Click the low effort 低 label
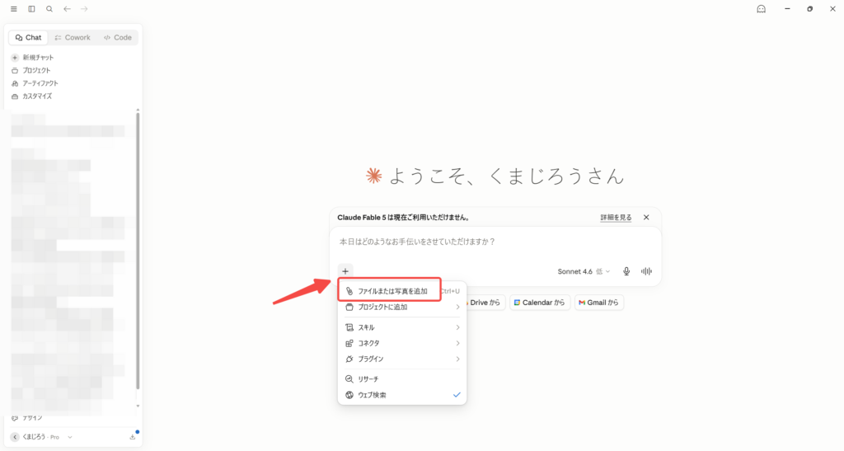 coord(599,272)
